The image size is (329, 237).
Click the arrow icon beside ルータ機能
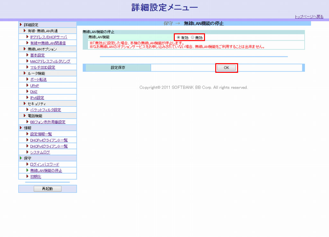coord(25,73)
